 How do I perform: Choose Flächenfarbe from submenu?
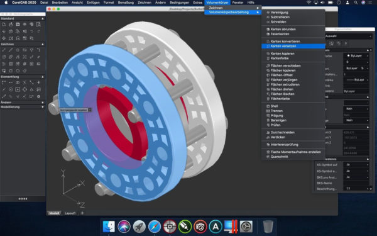[293, 99]
